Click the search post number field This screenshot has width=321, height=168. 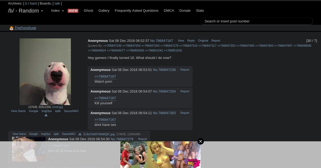[x=257, y=21]
